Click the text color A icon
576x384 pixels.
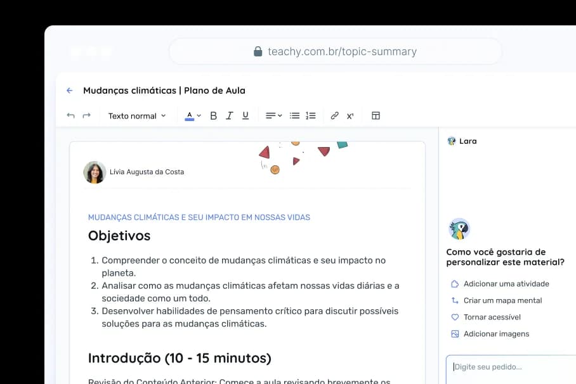pos(190,116)
